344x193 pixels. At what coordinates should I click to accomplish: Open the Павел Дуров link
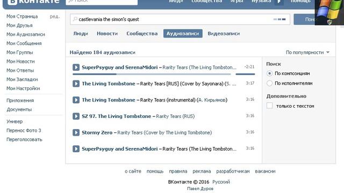point(200,188)
